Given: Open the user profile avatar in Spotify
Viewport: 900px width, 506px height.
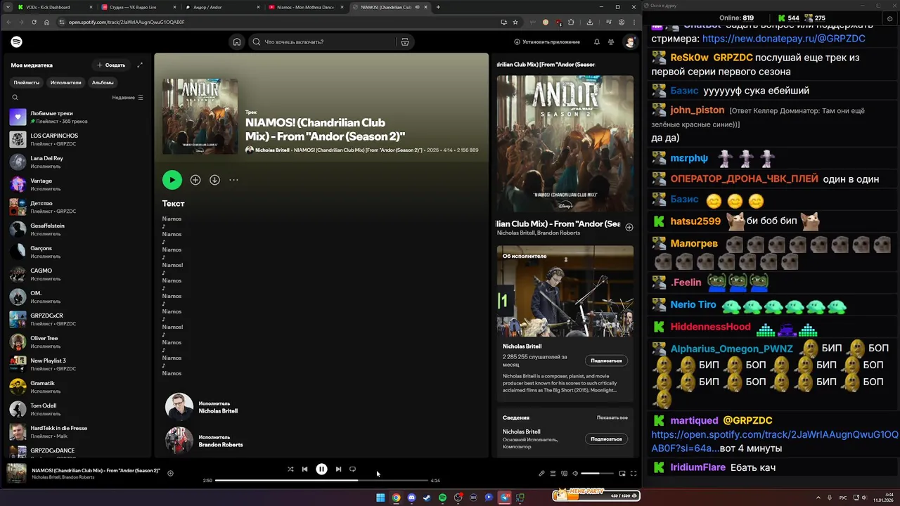Looking at the screenshot, I should 630,42.
